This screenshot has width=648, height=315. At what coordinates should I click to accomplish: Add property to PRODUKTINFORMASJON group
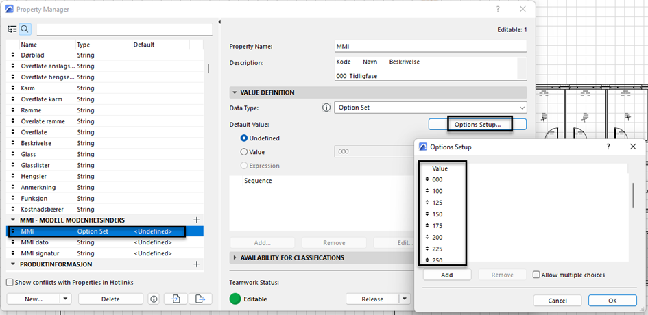(197, 264)
